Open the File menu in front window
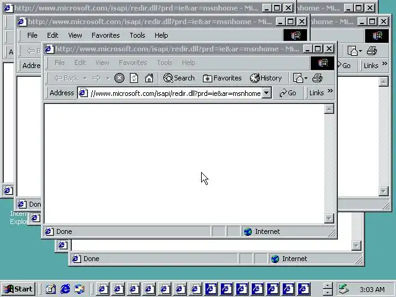The image size is (396, 297). click(x=59, y=62)
